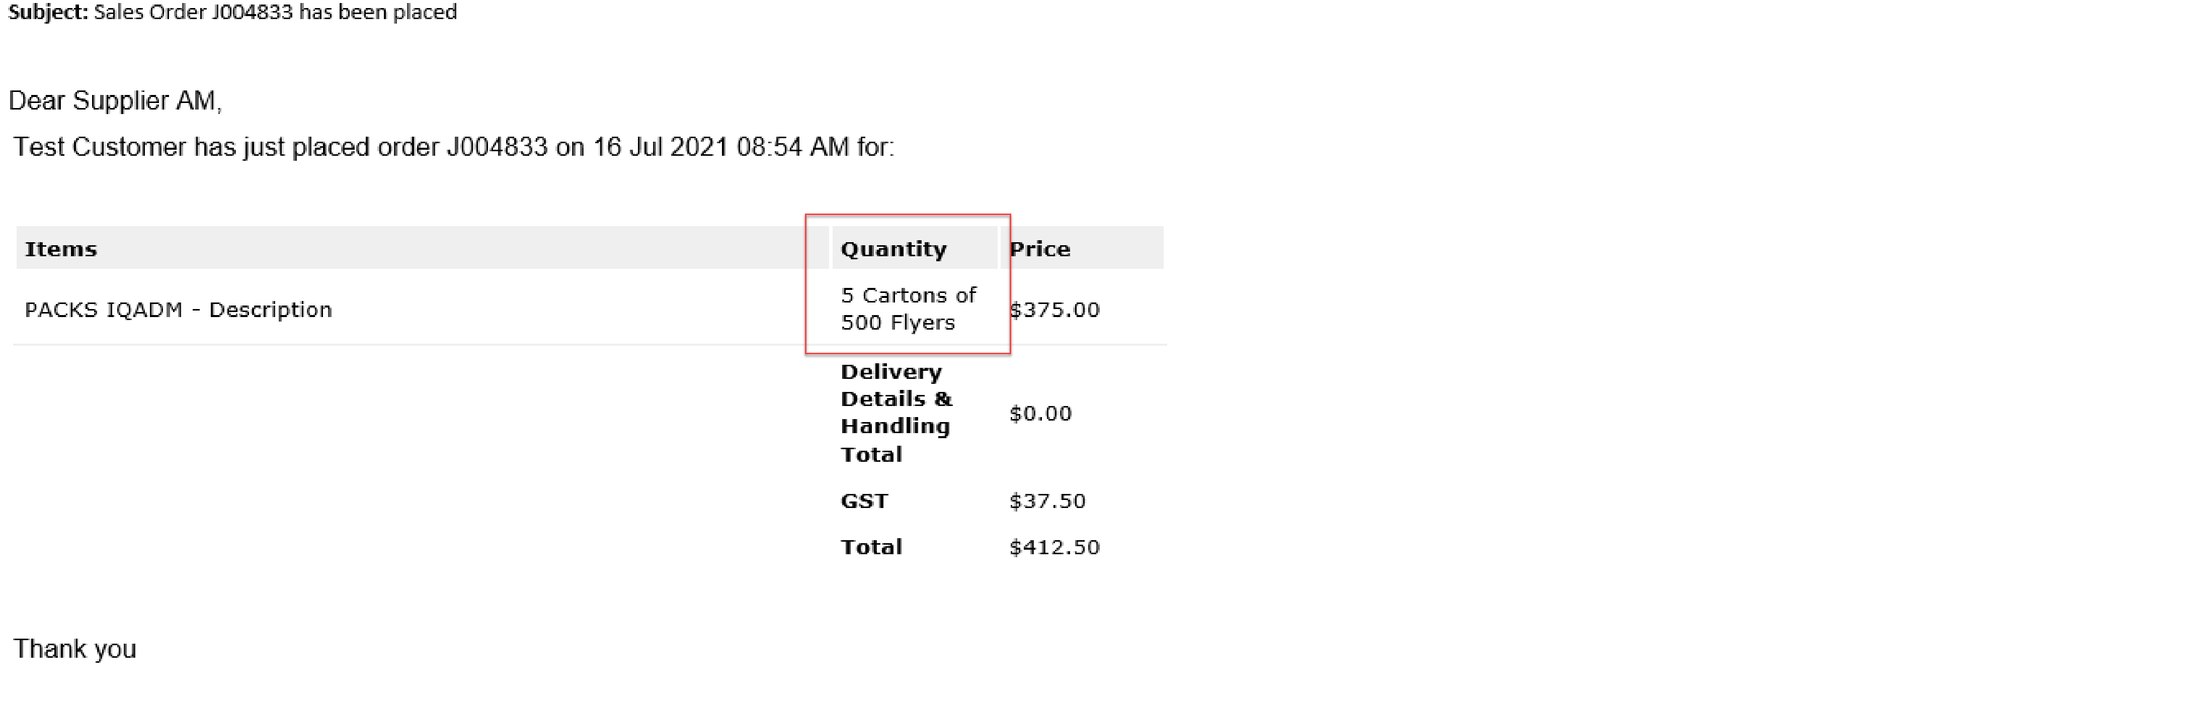Click the bold 'Subject:' label

tap(48, 12)
